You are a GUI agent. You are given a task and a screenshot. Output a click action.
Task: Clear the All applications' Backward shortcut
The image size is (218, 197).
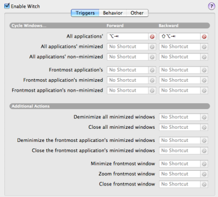(204, 37)
